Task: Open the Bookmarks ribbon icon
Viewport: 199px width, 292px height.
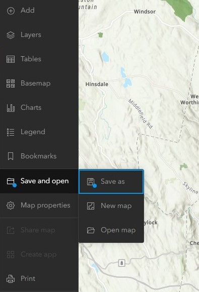Action: click(11, 156)
